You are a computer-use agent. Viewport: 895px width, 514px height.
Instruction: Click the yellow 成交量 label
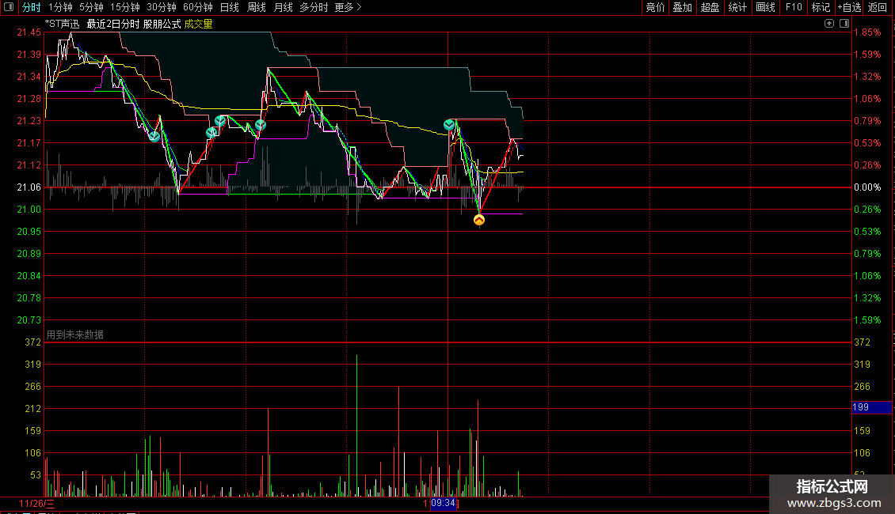click(x=198, y=24)
